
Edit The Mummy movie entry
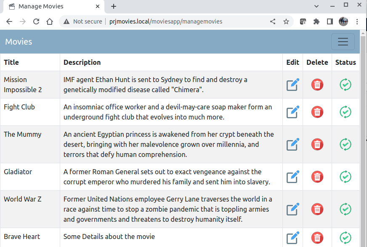[x=293, y=144]
